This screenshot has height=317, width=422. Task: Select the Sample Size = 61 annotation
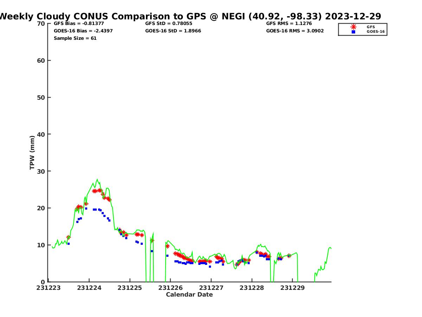click(x=75, y=38)
